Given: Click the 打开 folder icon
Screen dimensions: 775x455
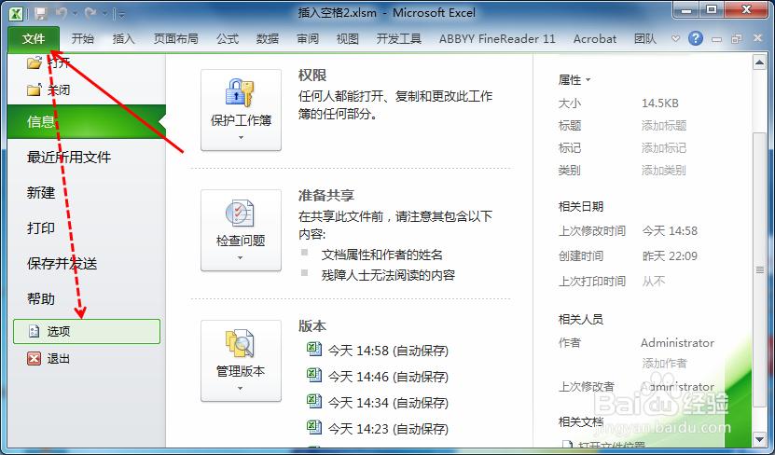Looking at the screenshot, I should pos(35,62).
